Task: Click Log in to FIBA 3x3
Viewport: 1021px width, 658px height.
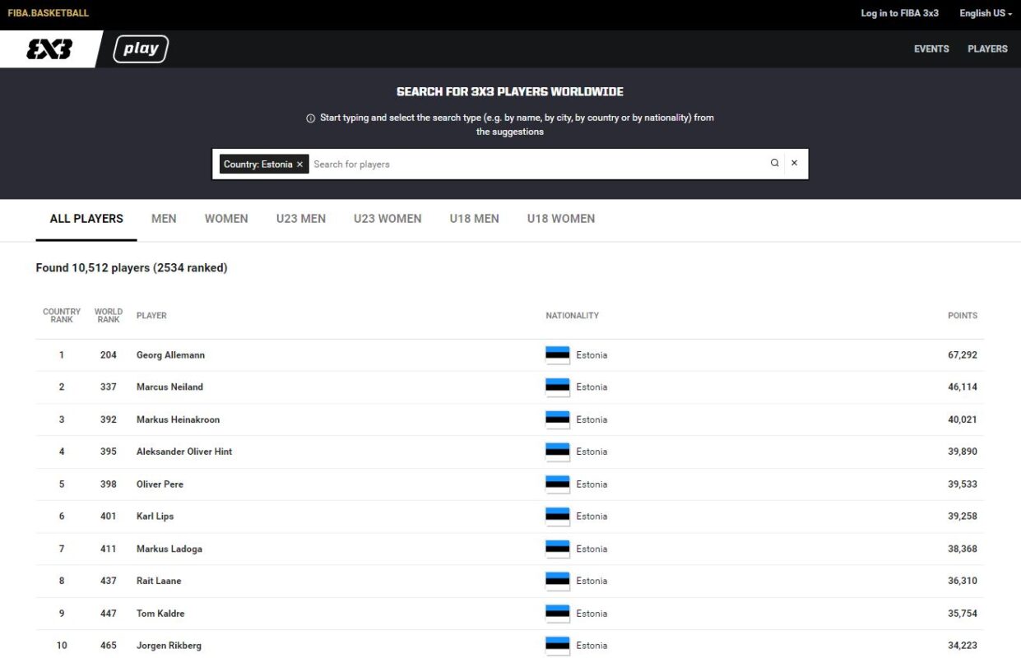Action: [x=899, y=13]
